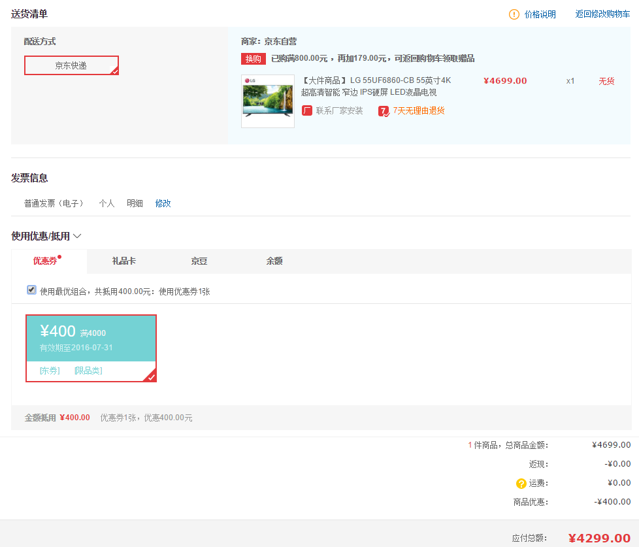Switch to the 京豆 tab

[199, 261]
